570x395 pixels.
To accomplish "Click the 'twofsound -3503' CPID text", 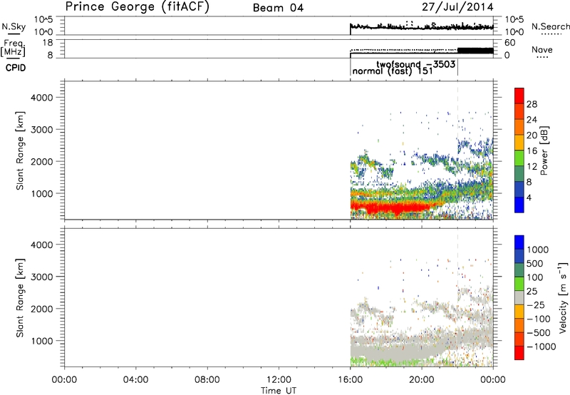I will [415, 64].
